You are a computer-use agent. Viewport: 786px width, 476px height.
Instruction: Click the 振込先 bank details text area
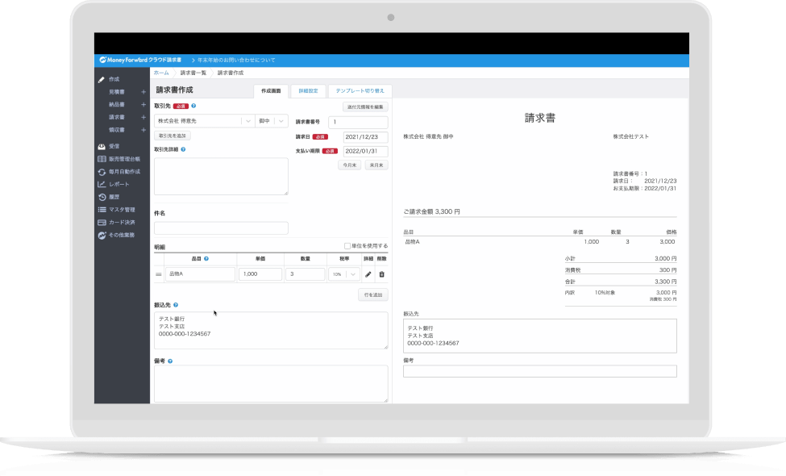[x=271, y=331]
